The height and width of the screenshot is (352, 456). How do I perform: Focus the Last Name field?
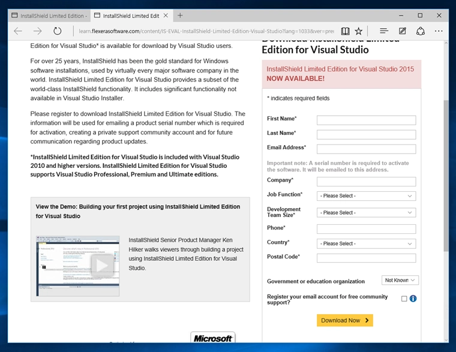click(x=366, y=134)
